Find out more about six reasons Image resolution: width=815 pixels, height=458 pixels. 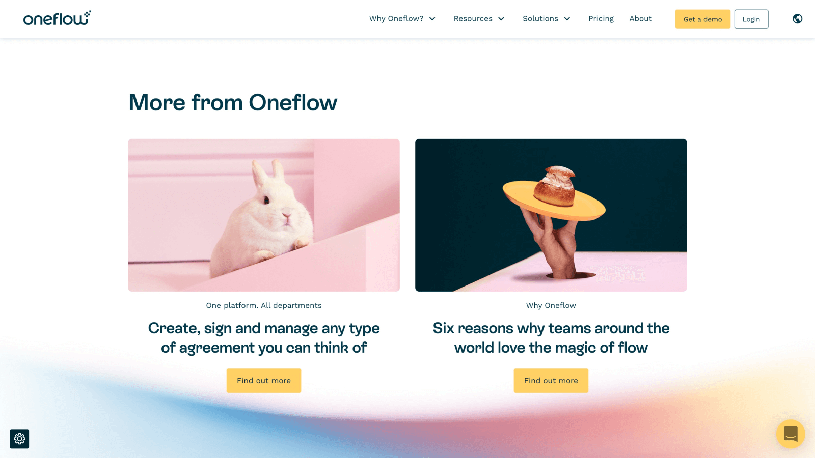[x=551, y=381]
